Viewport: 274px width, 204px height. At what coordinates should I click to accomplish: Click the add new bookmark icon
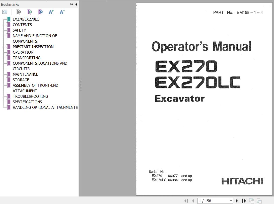tap(30, 12)
